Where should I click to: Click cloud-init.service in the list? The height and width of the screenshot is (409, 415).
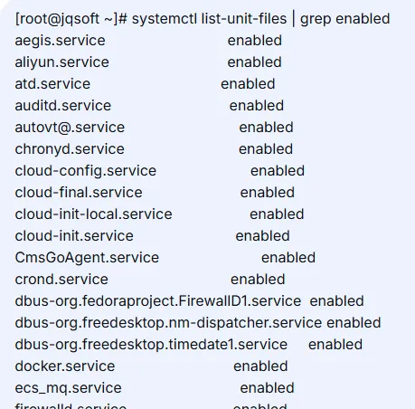pos(74,236)
